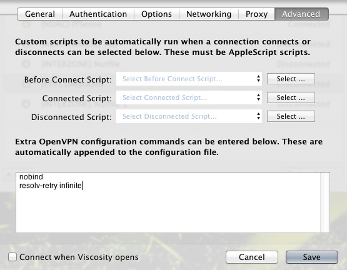347x270 pixels.
Task: Open the Connected Script dropdown
Action: pos(189,97)
